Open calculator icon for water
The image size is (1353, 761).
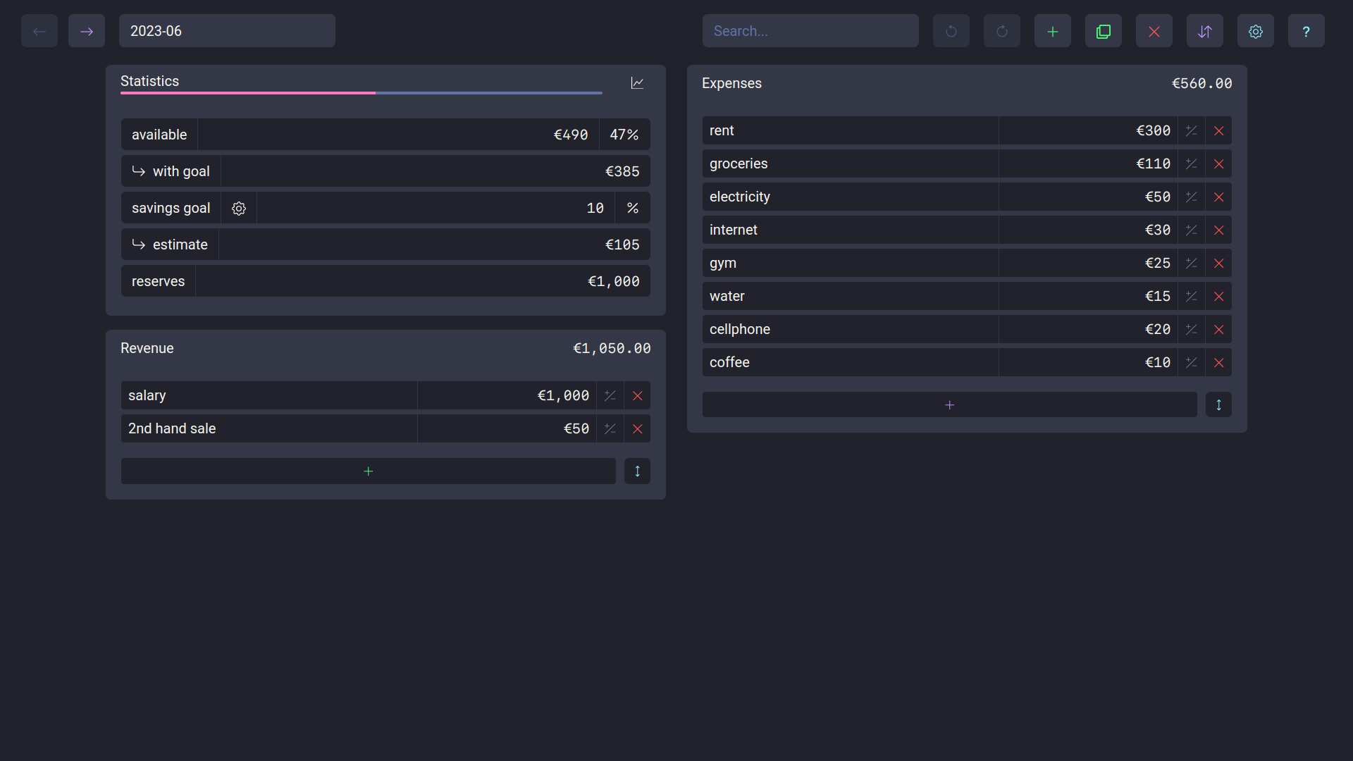pyautogui.click(x=1191, y=296)
